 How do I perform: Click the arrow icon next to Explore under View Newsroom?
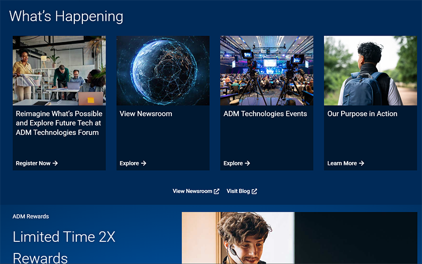pyautogui.click(x=144, y=163)
